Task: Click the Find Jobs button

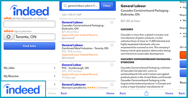Action: (30, 46)
